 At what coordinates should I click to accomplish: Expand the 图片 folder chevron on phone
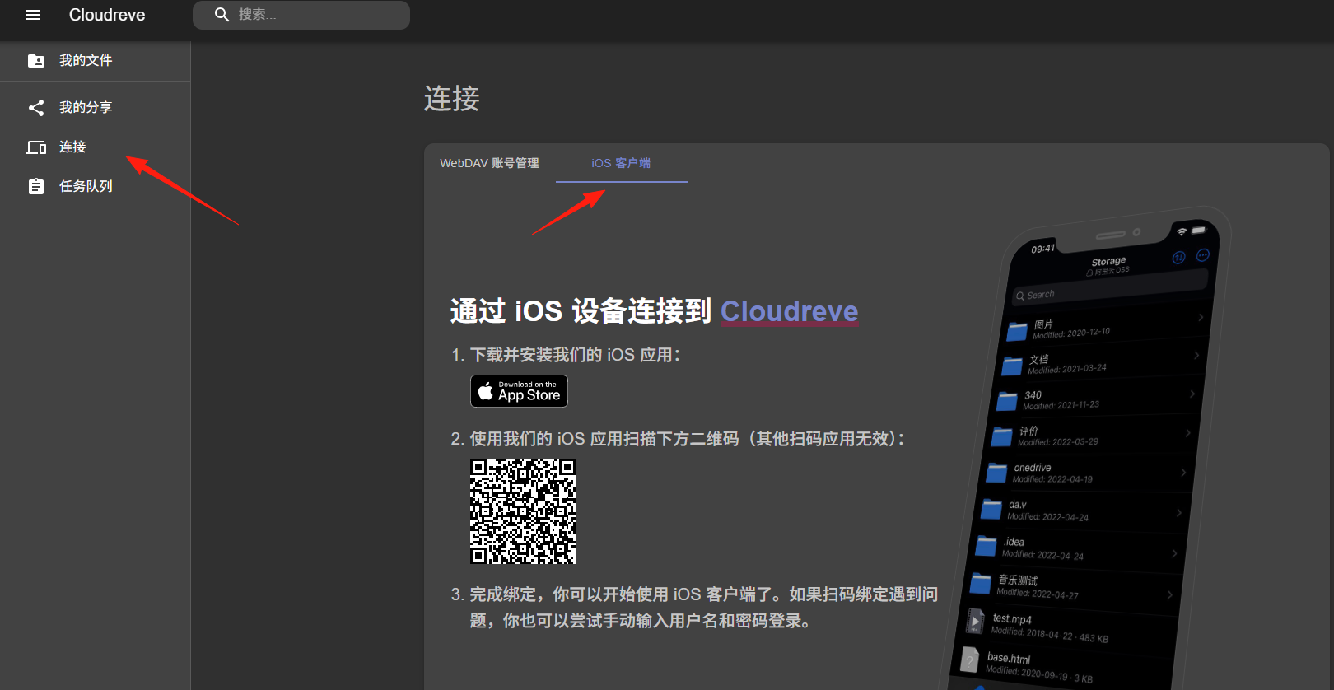[1201, 317]
